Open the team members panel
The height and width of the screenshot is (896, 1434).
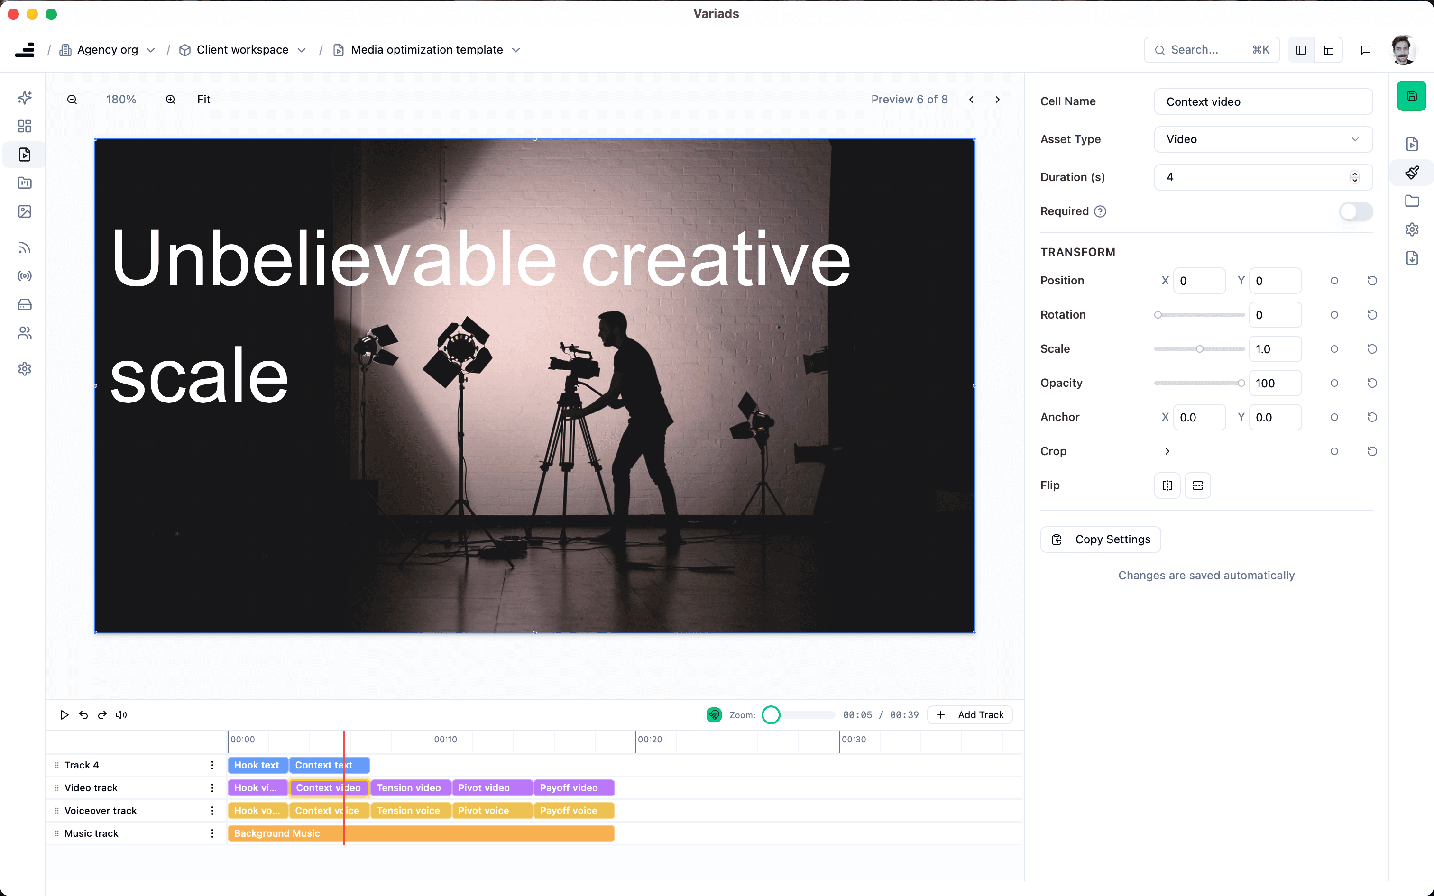click(24, 332)
